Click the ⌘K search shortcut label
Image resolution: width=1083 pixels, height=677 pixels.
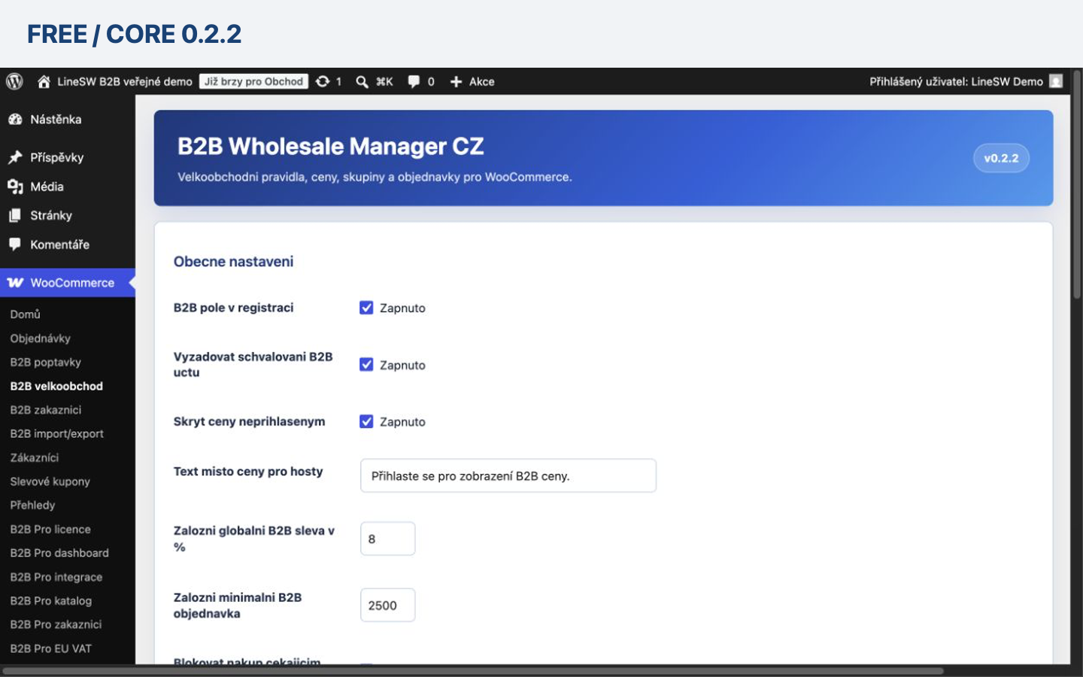(x=384, y=81)
